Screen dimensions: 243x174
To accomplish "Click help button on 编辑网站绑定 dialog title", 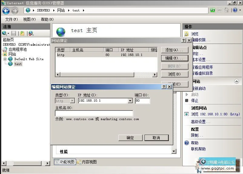I will tap(164, 87).
